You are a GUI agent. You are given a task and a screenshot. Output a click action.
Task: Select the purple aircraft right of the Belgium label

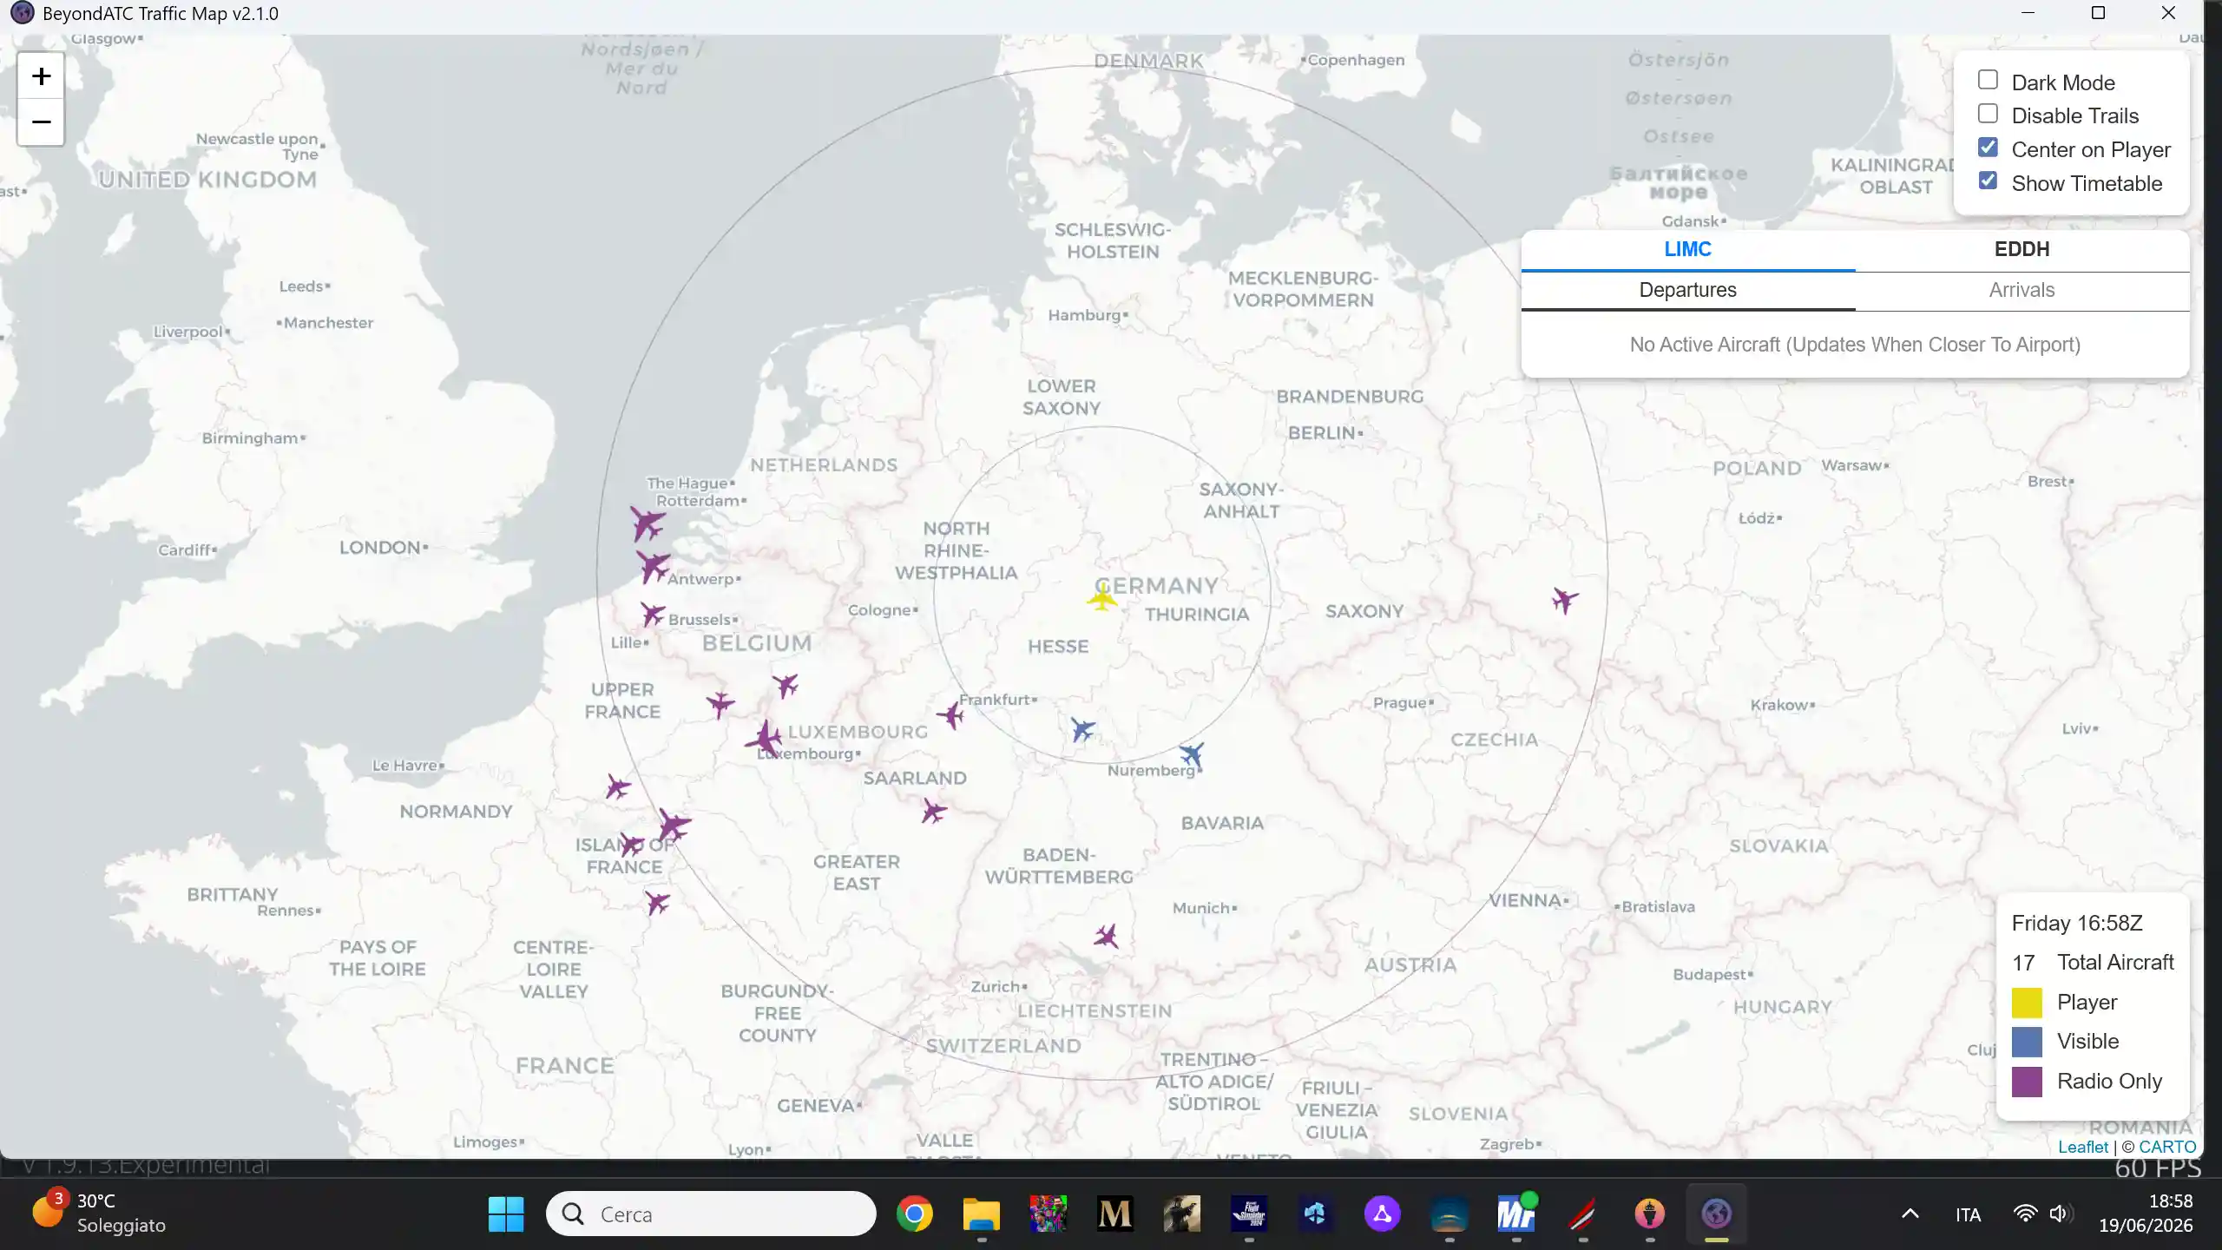click(x=786, y=686)
